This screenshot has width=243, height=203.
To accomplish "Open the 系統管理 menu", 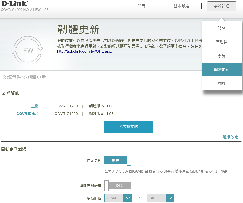I will [222, 6].
